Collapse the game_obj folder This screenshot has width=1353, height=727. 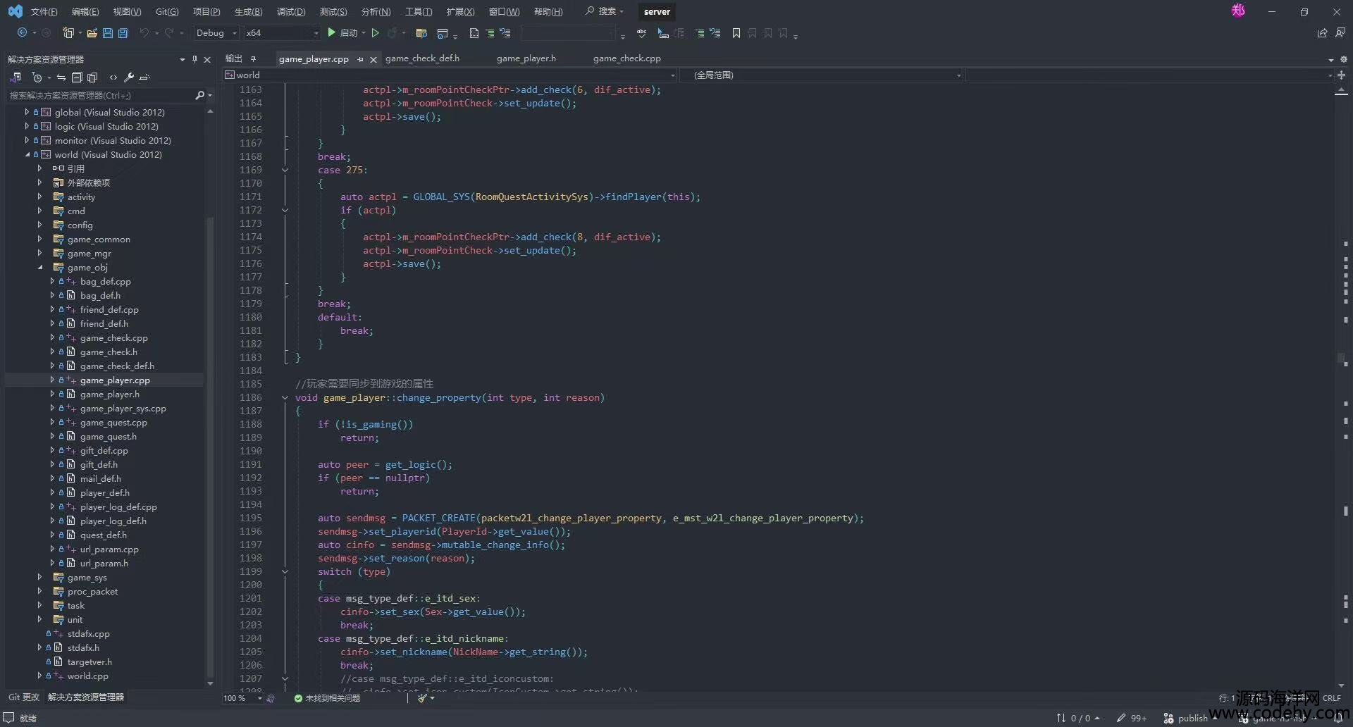tap(40, 267)
